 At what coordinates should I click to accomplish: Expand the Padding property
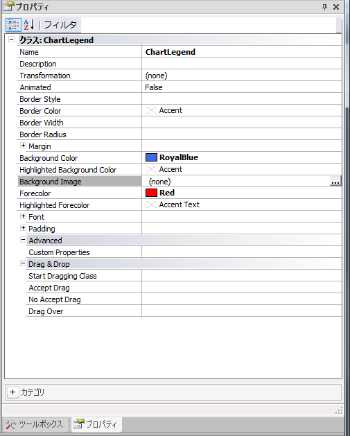click(23, 228)
